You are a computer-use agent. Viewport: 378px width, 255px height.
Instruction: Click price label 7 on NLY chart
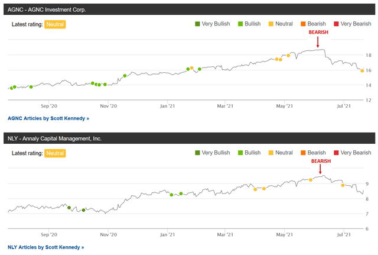367,214
